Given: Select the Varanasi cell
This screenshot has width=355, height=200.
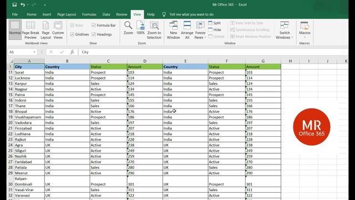Looking at the screenshot, I should pos(29,195).
